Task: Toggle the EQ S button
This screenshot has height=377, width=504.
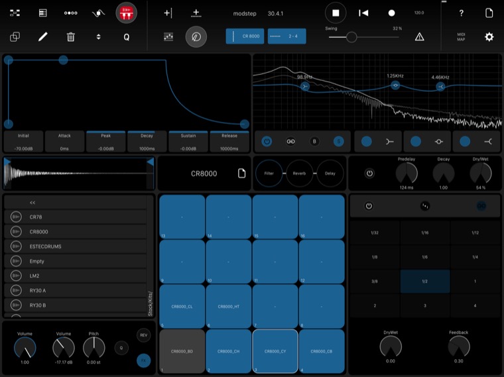Action: [x=338, y=141]
